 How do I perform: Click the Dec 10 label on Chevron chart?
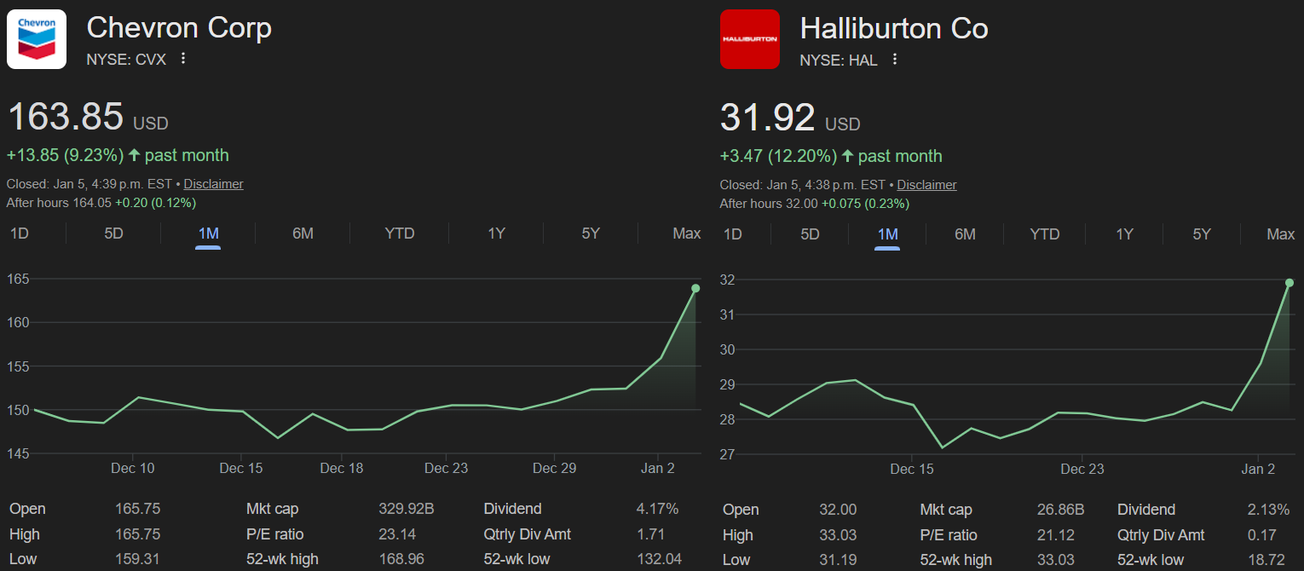click(133, 468)
